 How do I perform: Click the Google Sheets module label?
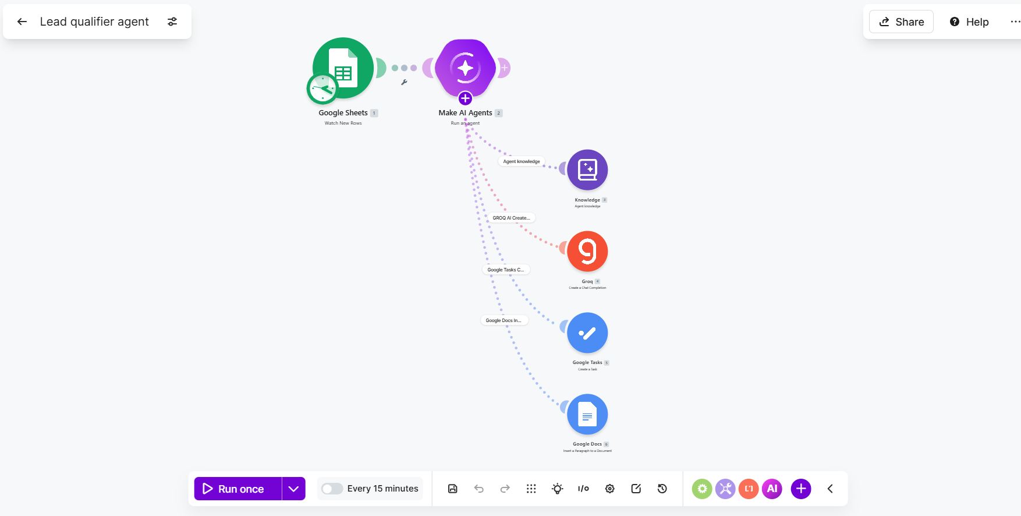pos(343,113)
